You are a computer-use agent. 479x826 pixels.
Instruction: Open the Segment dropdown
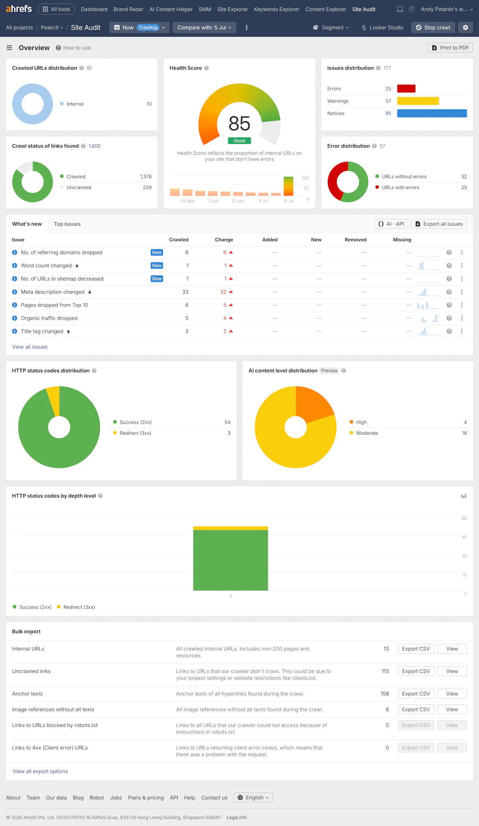[x=331, y=28]
